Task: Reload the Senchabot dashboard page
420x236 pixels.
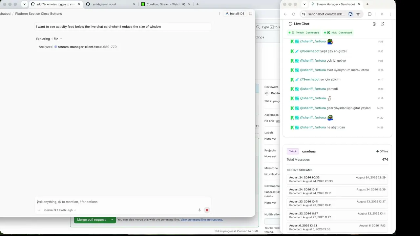Action: [x=294, y=14]
